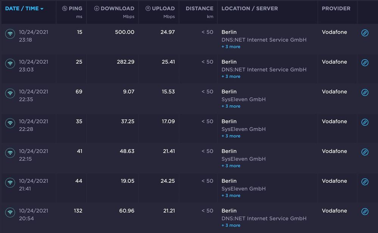This screenshot has height=233, width=378.
Task: Sort results by the Download column header
Action: (x=114, y=9)
